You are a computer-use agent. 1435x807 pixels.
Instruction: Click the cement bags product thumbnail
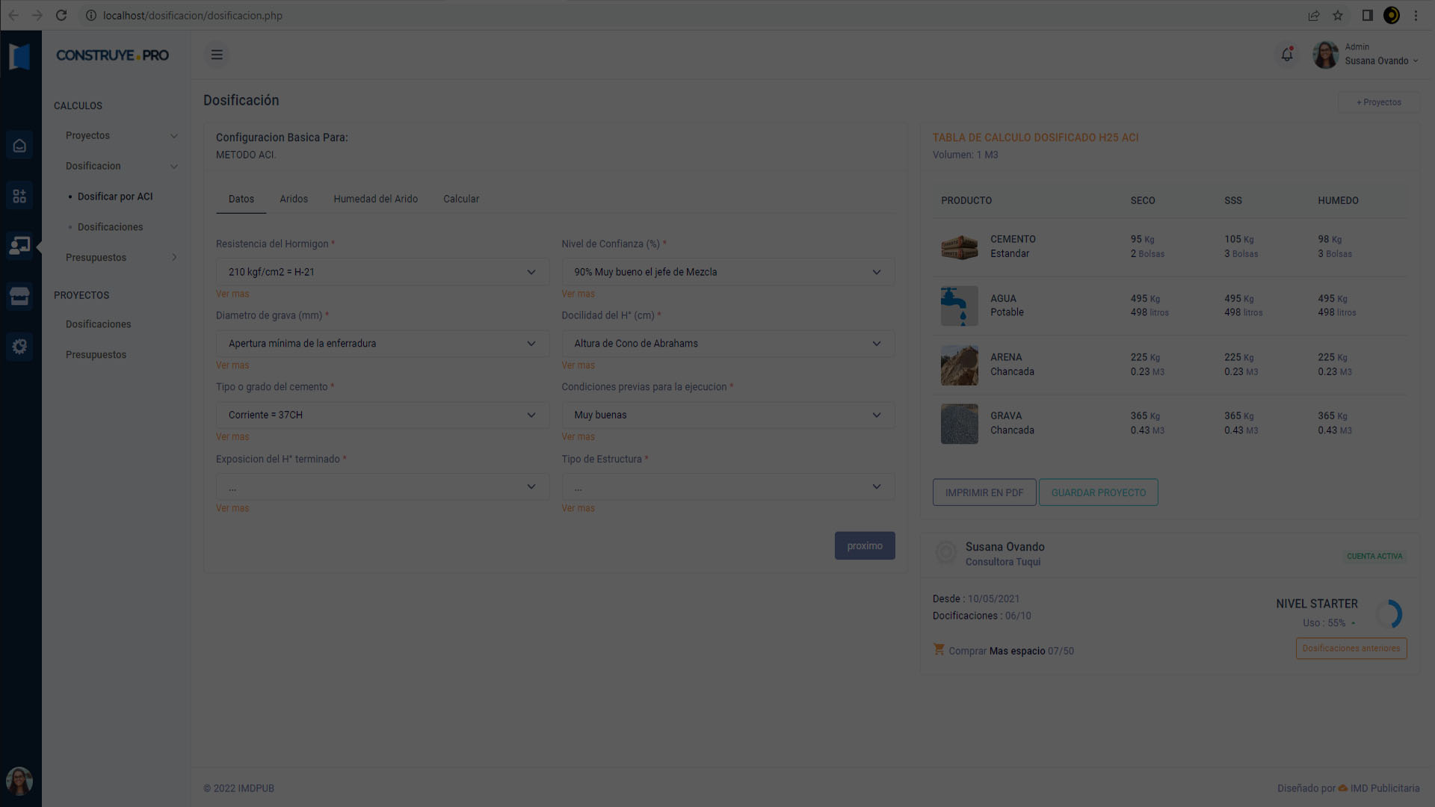tap(959, 247)
